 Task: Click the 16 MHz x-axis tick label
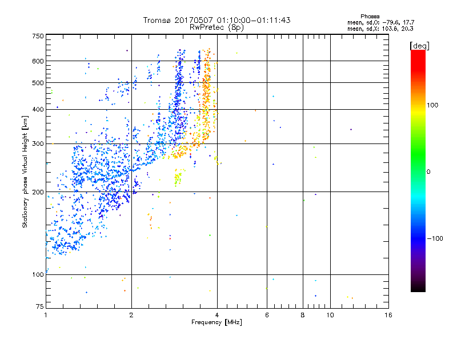pyautogui.click(x=388, y=315)
